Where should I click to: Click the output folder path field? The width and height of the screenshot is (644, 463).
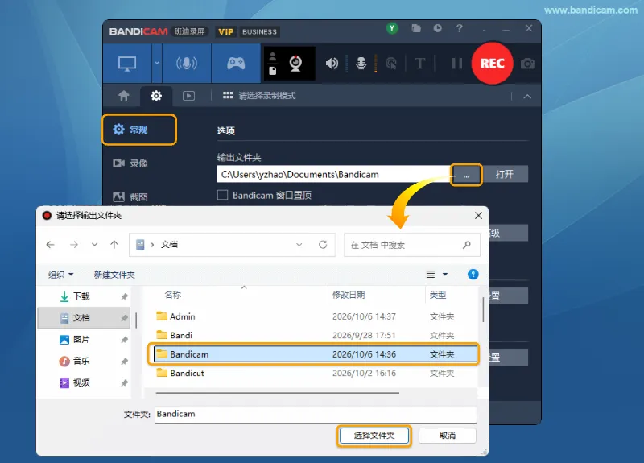pyautogui.click(x=333, y=174)
